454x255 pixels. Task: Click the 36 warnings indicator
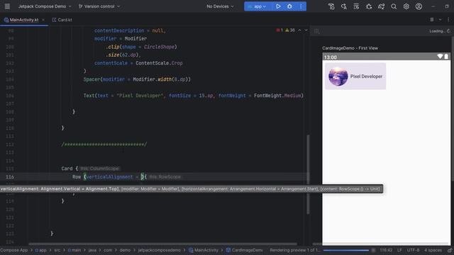[x=290, y=30]
